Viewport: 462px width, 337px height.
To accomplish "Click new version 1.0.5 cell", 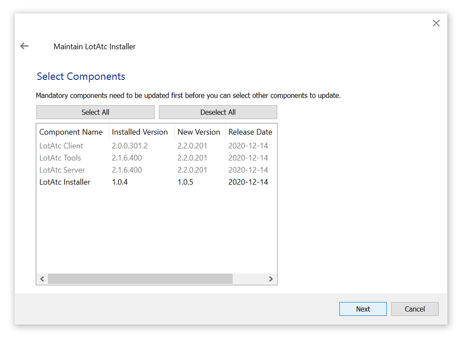I will [x=185, y=182].
